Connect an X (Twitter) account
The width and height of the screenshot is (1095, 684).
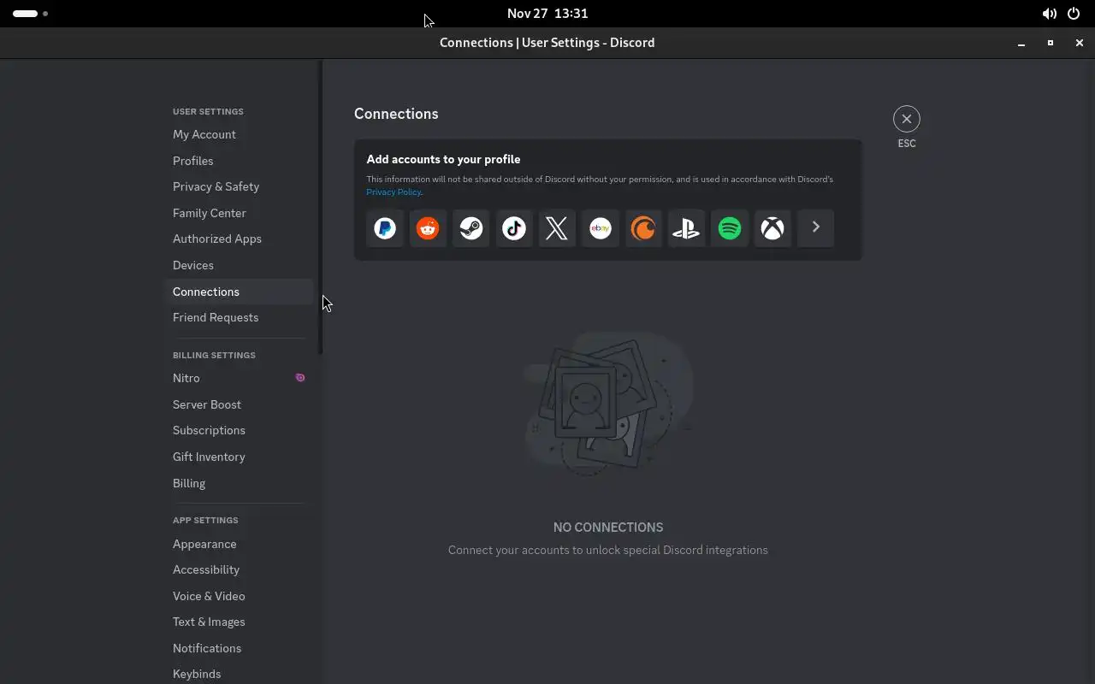tap(557, 228)
